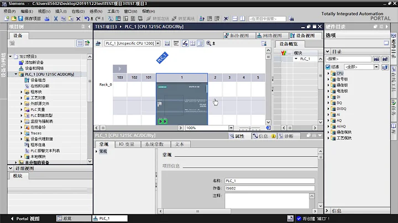The height and width of the screenshot is (223, 398).
Task: Click the project search field 在项目中搜索
Action: point(268,19)
